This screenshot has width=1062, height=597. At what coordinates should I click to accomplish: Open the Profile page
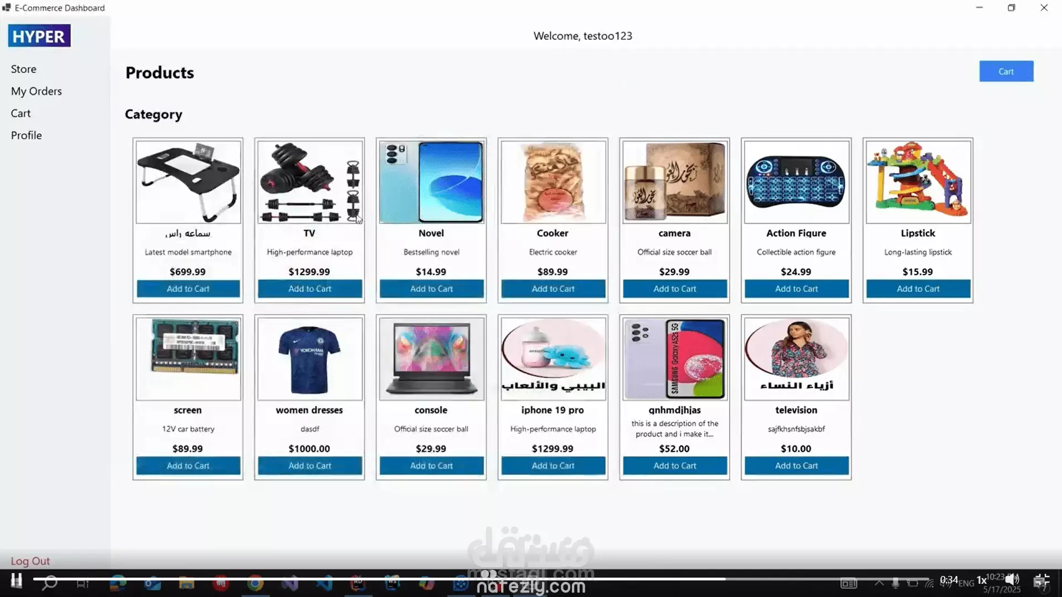pos(27,135)
